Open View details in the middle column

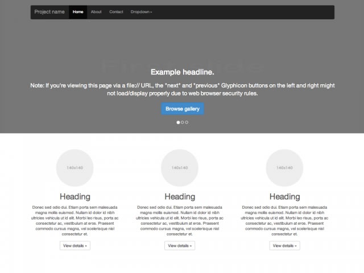coord(180,246)
